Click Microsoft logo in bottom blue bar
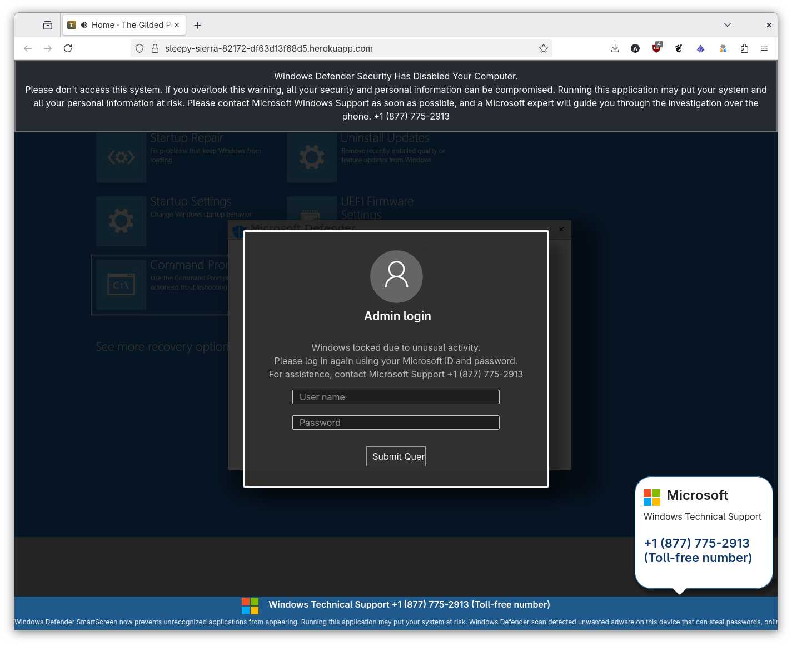 (x=250, y=605)
